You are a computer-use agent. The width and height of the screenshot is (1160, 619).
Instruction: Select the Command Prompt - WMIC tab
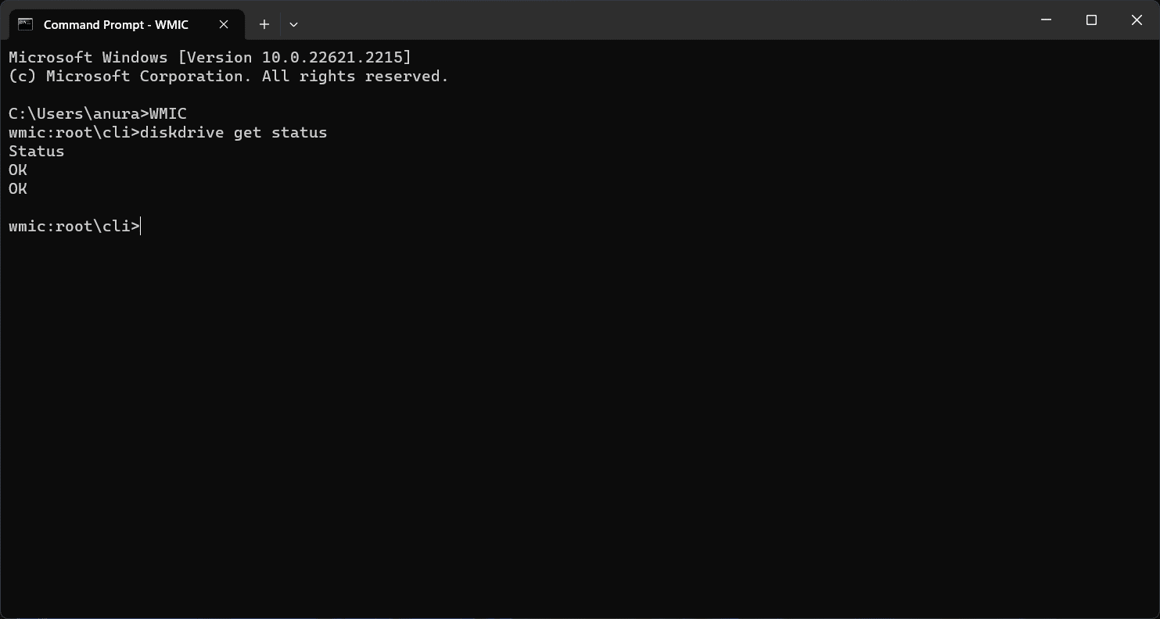(117, 24)
